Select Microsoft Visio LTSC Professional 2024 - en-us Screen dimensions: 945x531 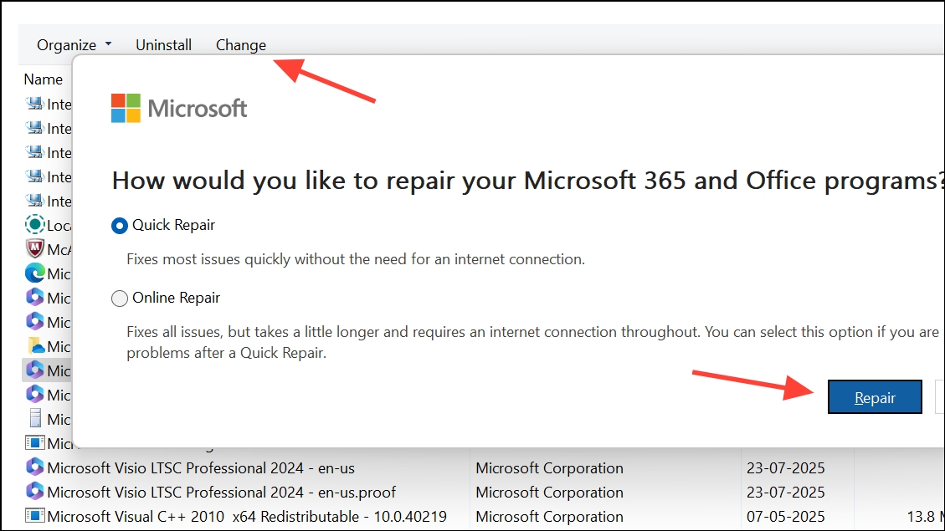tap(201, 467)
